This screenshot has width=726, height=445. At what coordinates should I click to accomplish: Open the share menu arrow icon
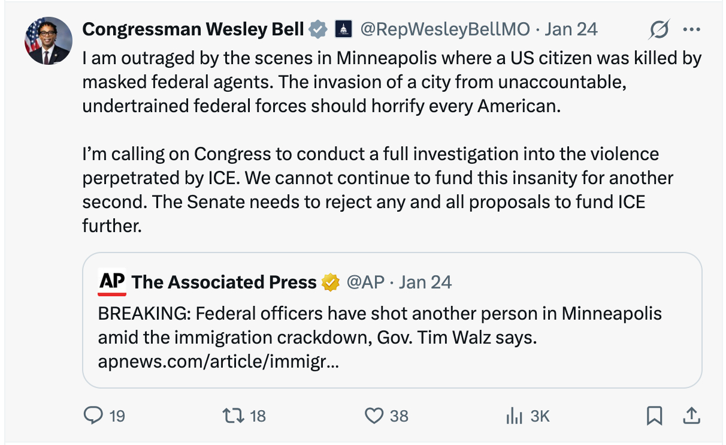tap(690, 415)
